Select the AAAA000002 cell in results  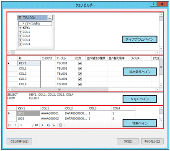[52, 119]
